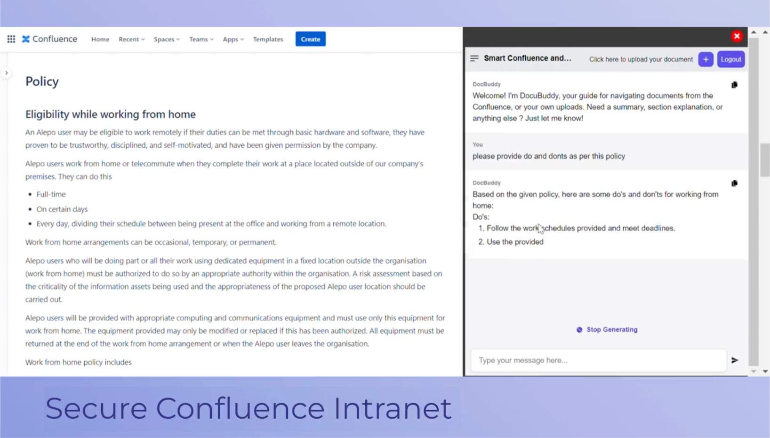Click the Create button
This screenshot has width=770, height=438.
[x=310, y=39]
